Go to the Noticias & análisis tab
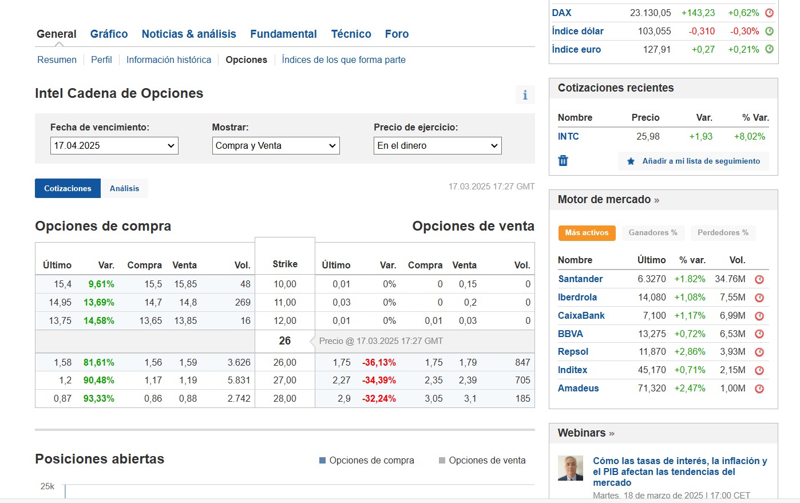800x503 pixels. 189,34
